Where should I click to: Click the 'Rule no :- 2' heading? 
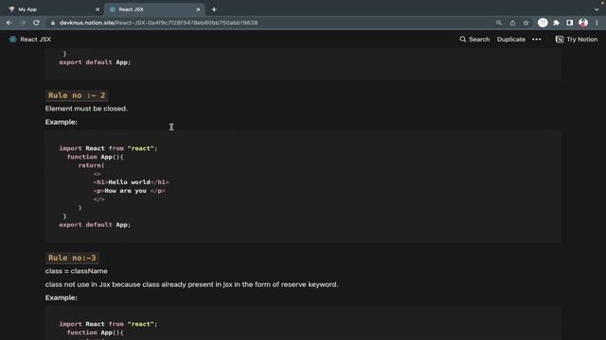click(x=77, y=95)
